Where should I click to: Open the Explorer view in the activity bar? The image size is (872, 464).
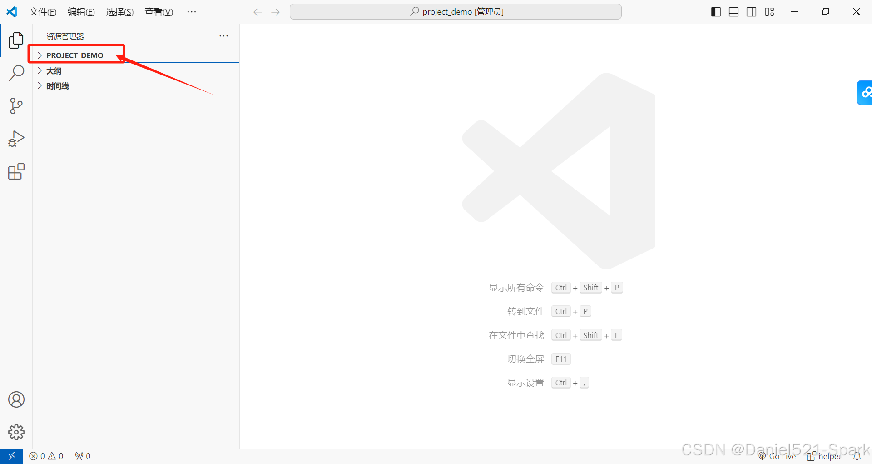[16, 40]
